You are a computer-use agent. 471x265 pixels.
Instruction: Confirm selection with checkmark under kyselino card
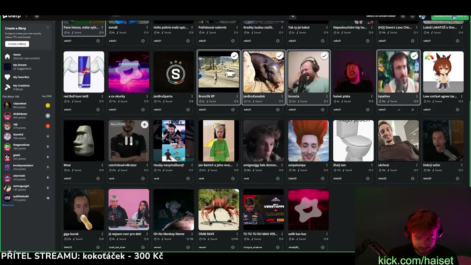(399, 110)
